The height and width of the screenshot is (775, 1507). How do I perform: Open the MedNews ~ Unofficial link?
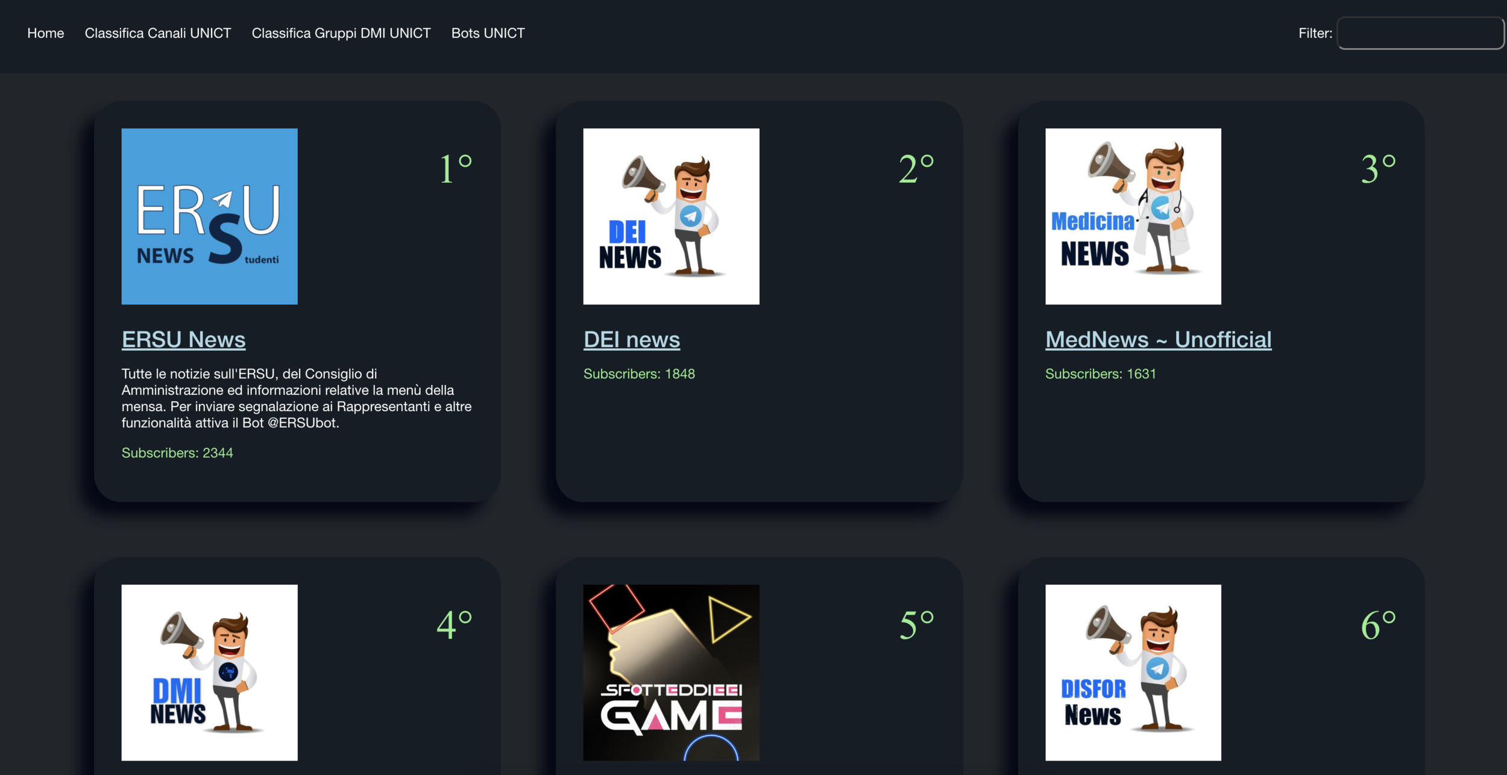click(1158, 339)
